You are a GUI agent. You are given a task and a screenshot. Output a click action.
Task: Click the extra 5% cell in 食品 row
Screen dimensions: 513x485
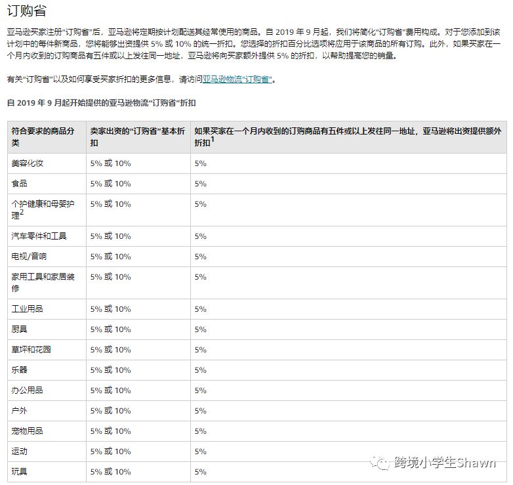[348, 184]
